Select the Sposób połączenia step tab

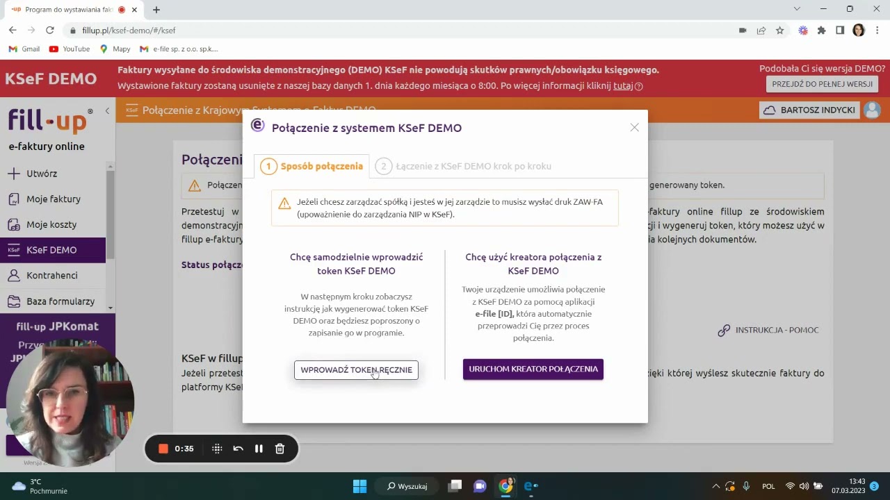click(x=313, y=166)
